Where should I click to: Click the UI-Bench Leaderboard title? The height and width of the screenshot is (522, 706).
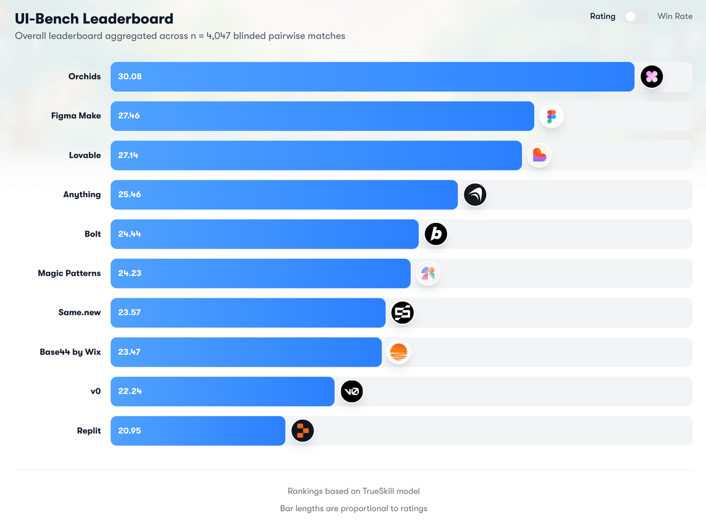pos(94,18)
